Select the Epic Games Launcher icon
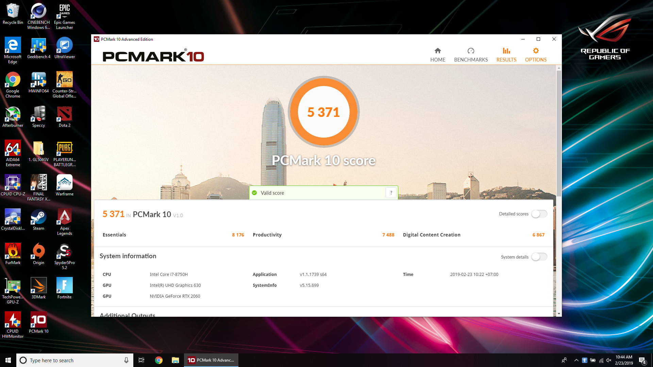The width and height of the screenshot is (653, 367). tap(64, 16)
